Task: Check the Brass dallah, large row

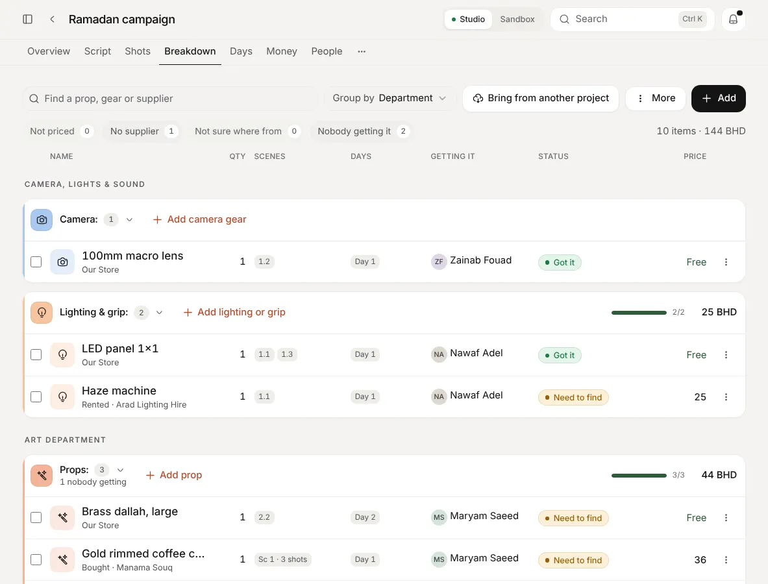Action: pyautogui.click(x=36, y=517)
